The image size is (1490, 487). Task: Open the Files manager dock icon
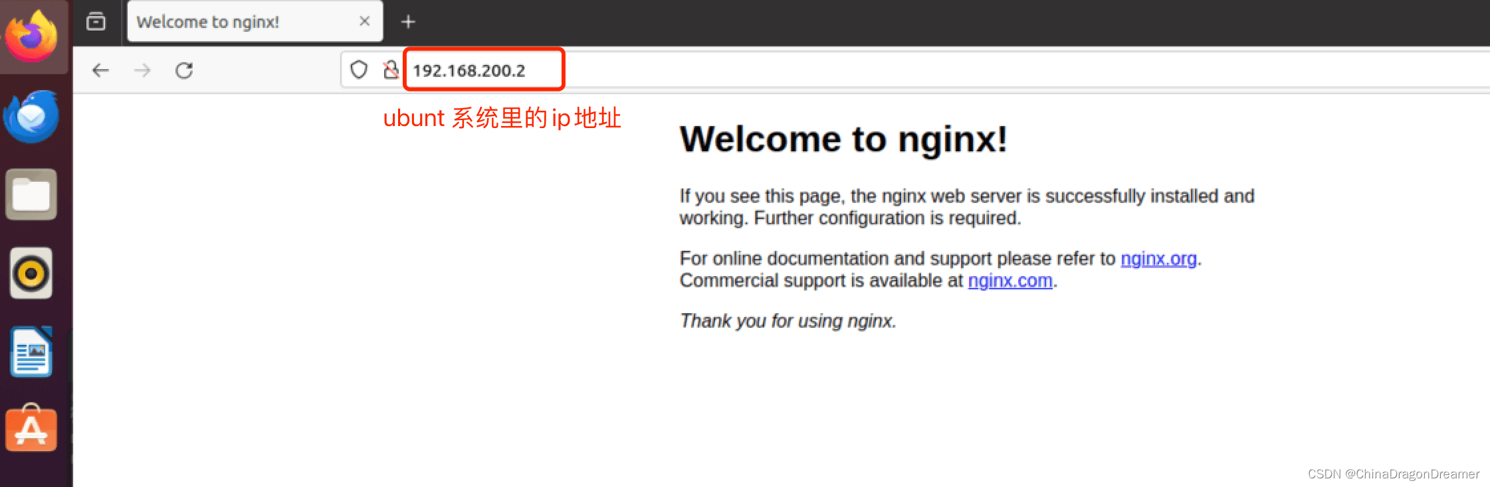(x=31, y=195)
